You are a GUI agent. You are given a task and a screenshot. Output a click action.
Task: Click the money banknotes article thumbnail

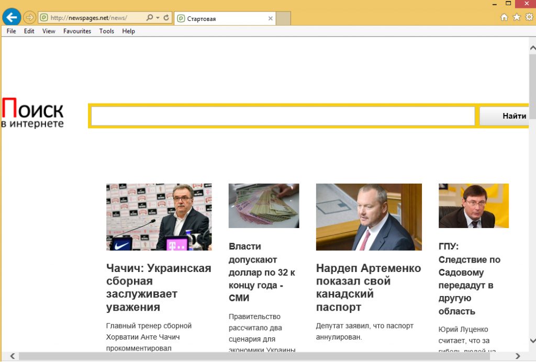point(264,206)
